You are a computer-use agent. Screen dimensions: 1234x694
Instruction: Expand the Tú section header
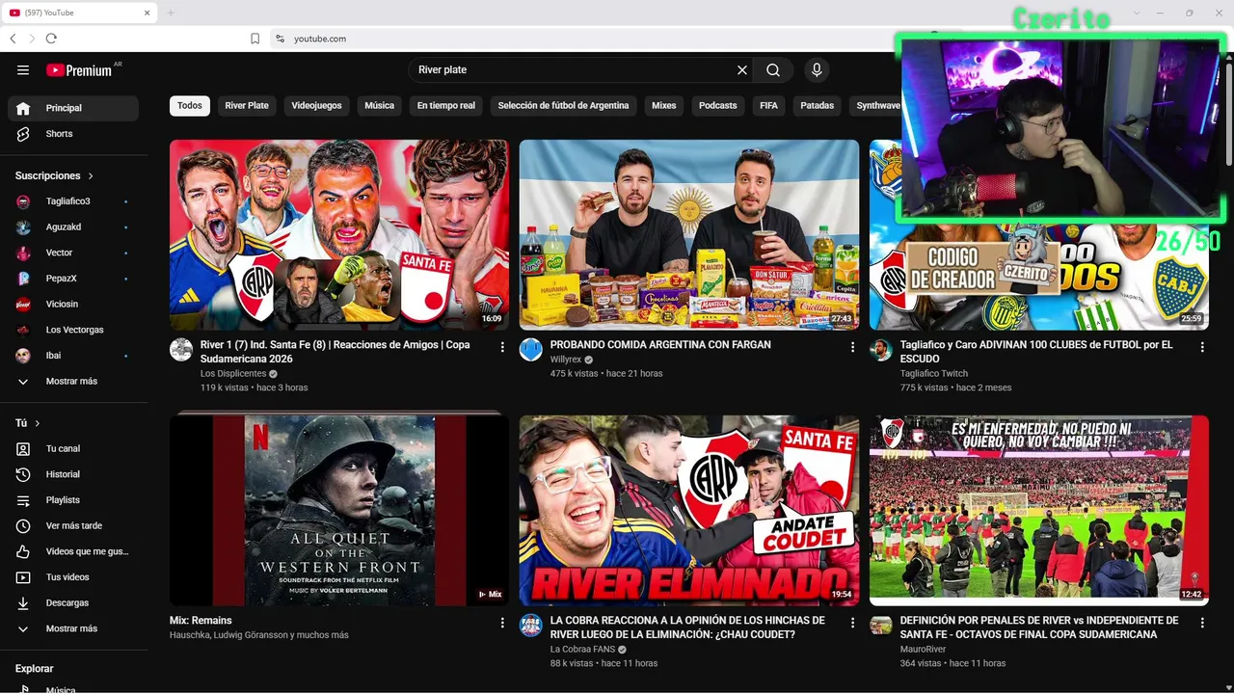28,423
